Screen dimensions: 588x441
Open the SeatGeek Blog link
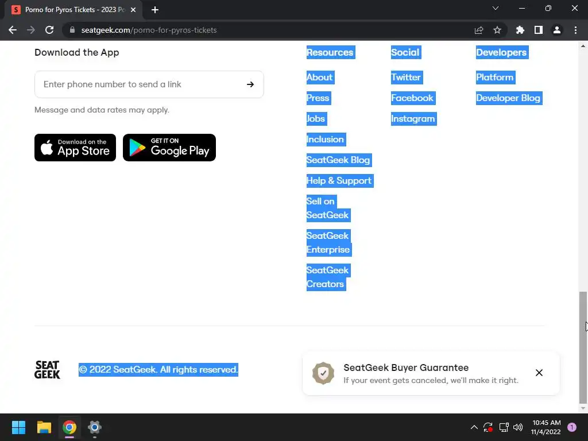click(x=338, y=160)
